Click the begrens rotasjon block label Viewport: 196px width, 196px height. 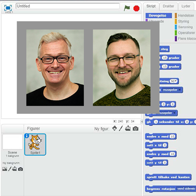[161, 189]
